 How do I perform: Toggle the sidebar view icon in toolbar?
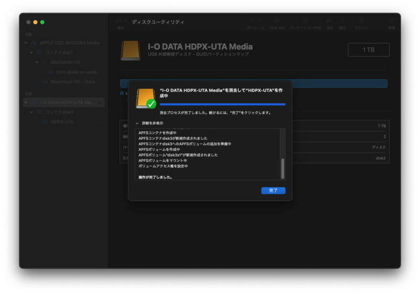coord(119,20)
